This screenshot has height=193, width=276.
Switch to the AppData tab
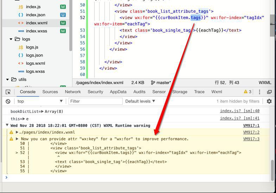pyautogui.click(x=118, y=92)
